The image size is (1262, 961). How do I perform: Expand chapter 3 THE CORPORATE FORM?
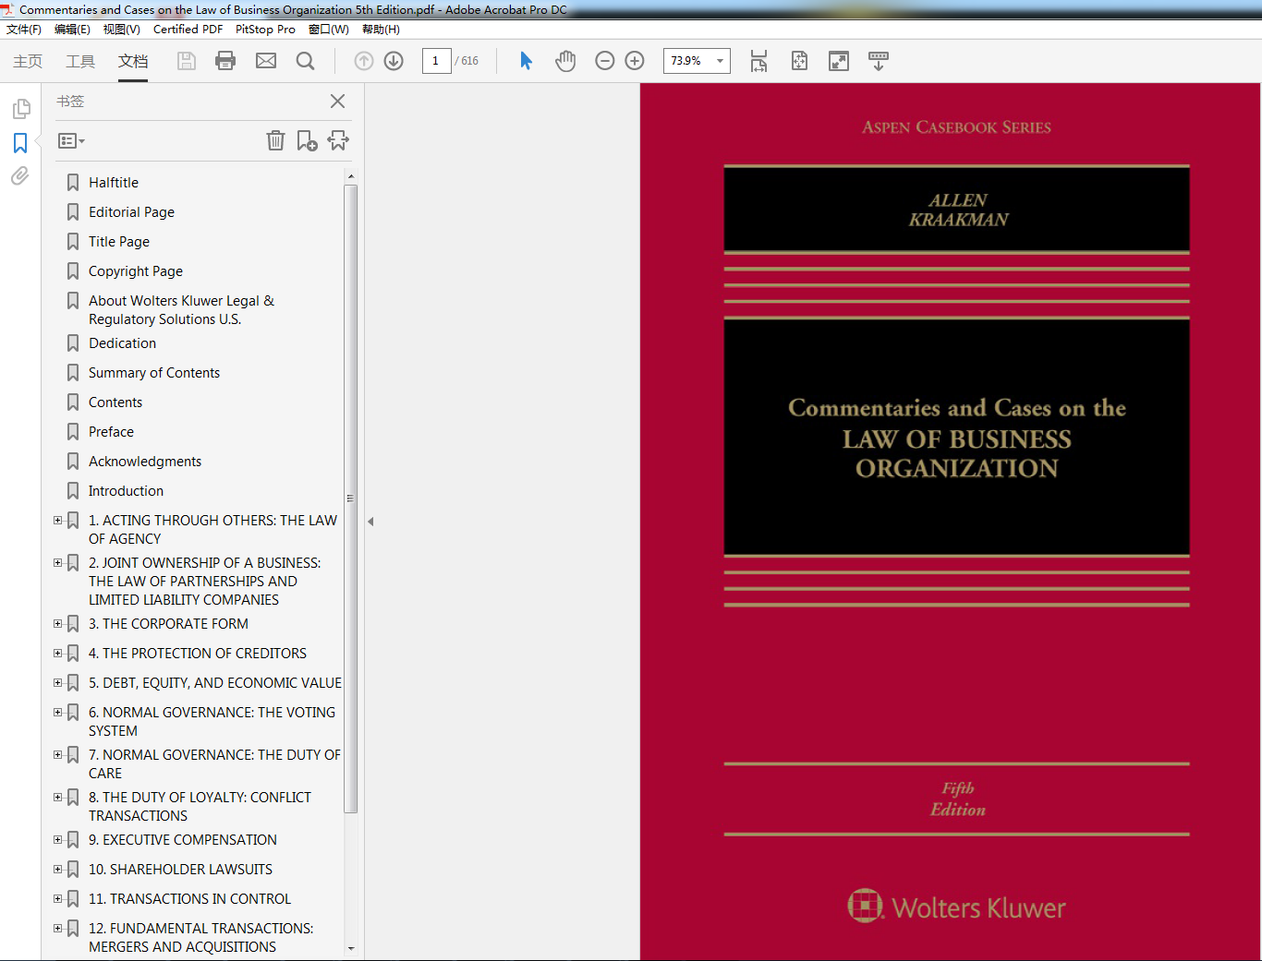pos(57,624)
